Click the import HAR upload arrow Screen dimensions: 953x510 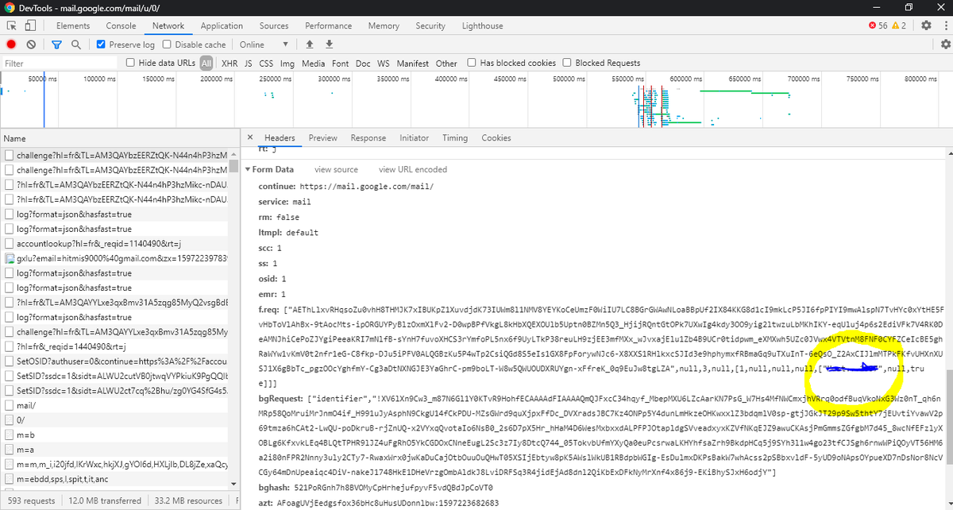[310, 44]
